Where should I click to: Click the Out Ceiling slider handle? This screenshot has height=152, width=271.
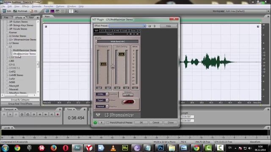(122, 54)
